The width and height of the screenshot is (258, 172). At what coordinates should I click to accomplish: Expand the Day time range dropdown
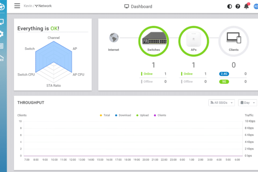coord(247,103)
